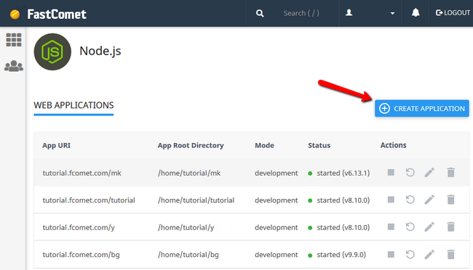Open the notifications bell

tap(416, 12)
